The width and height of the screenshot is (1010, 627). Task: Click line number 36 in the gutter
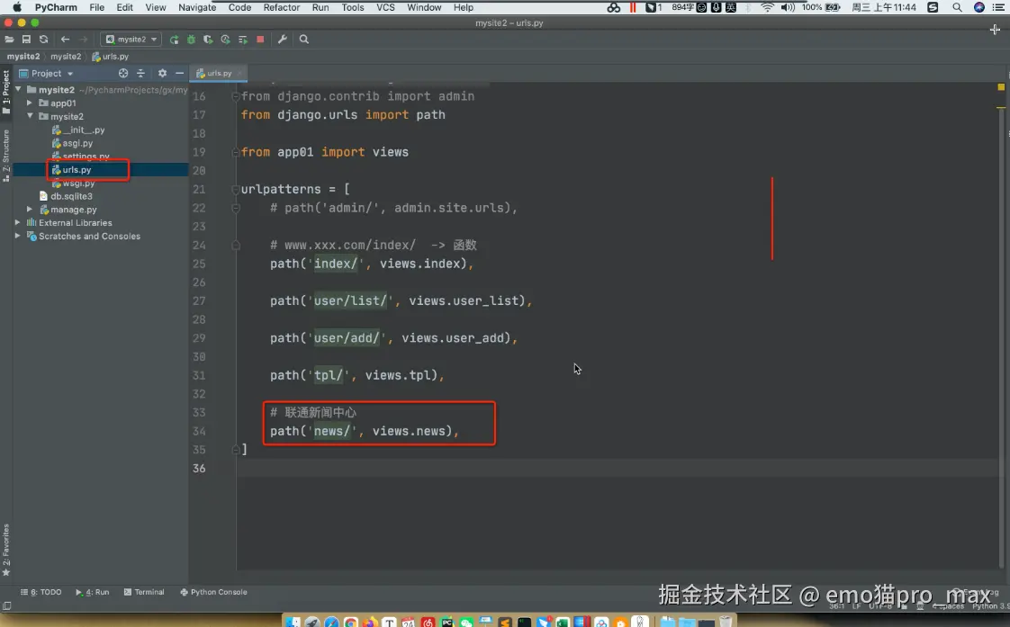pyautogui.click(x=199, y=468)
